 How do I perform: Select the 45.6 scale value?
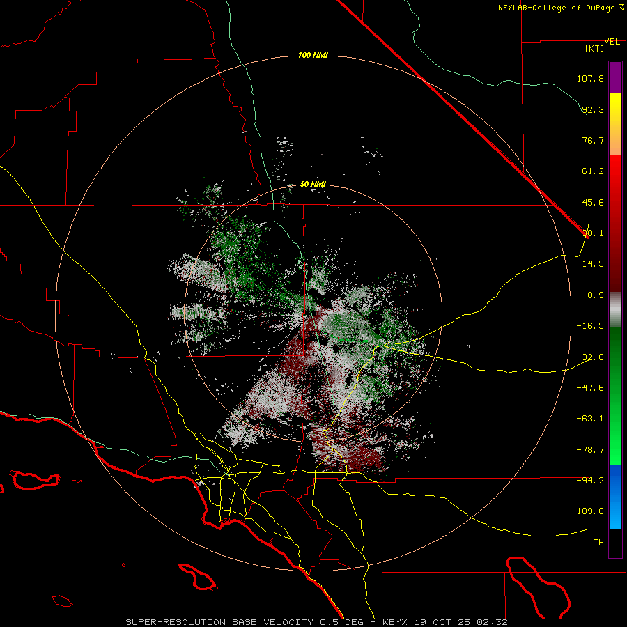click(593, 202)
